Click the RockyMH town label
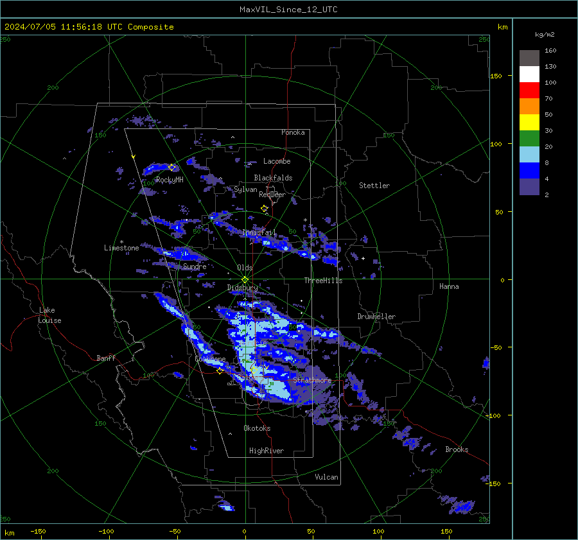Image resolution: width=578 pixels, height=540 pixels. coord(170,180)
